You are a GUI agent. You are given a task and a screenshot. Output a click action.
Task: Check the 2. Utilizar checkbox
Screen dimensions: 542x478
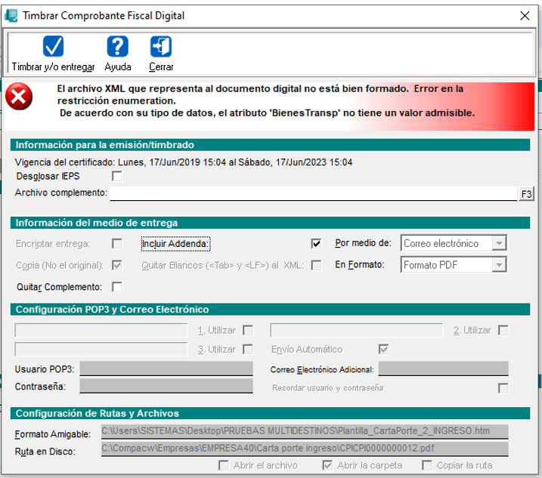503,330
